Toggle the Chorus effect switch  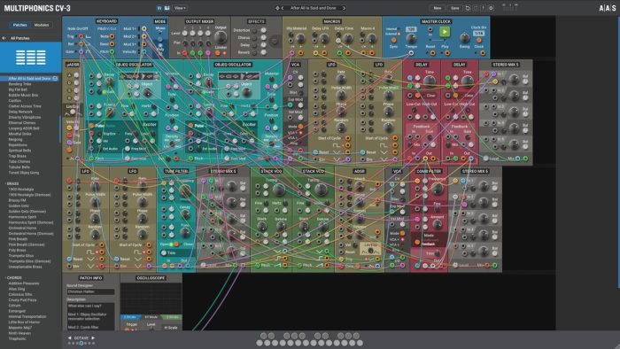point(255,38)
